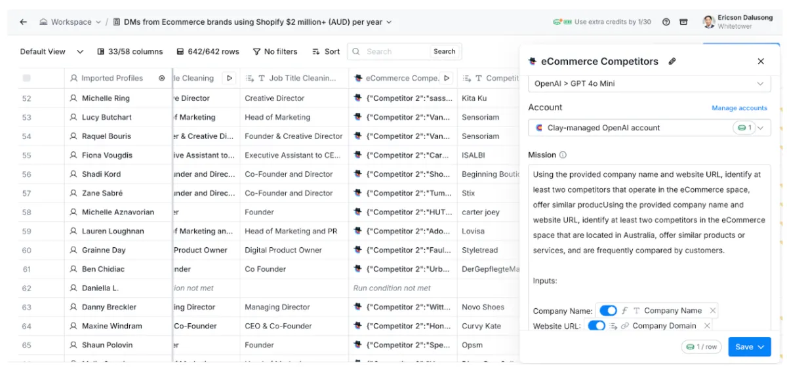
Task: Toggle the Company Name input switch
Action: [x=608, y=311]
